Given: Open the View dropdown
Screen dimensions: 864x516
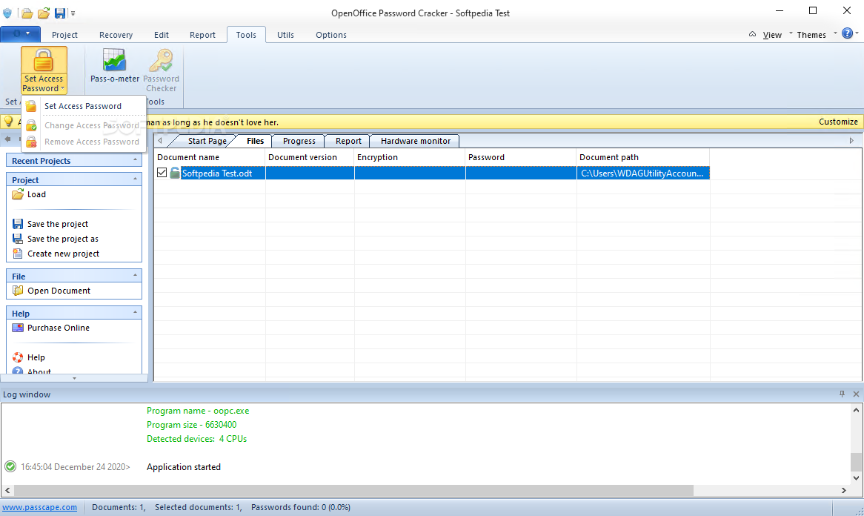Looking at the screenshot, I should tap(772, 35).
